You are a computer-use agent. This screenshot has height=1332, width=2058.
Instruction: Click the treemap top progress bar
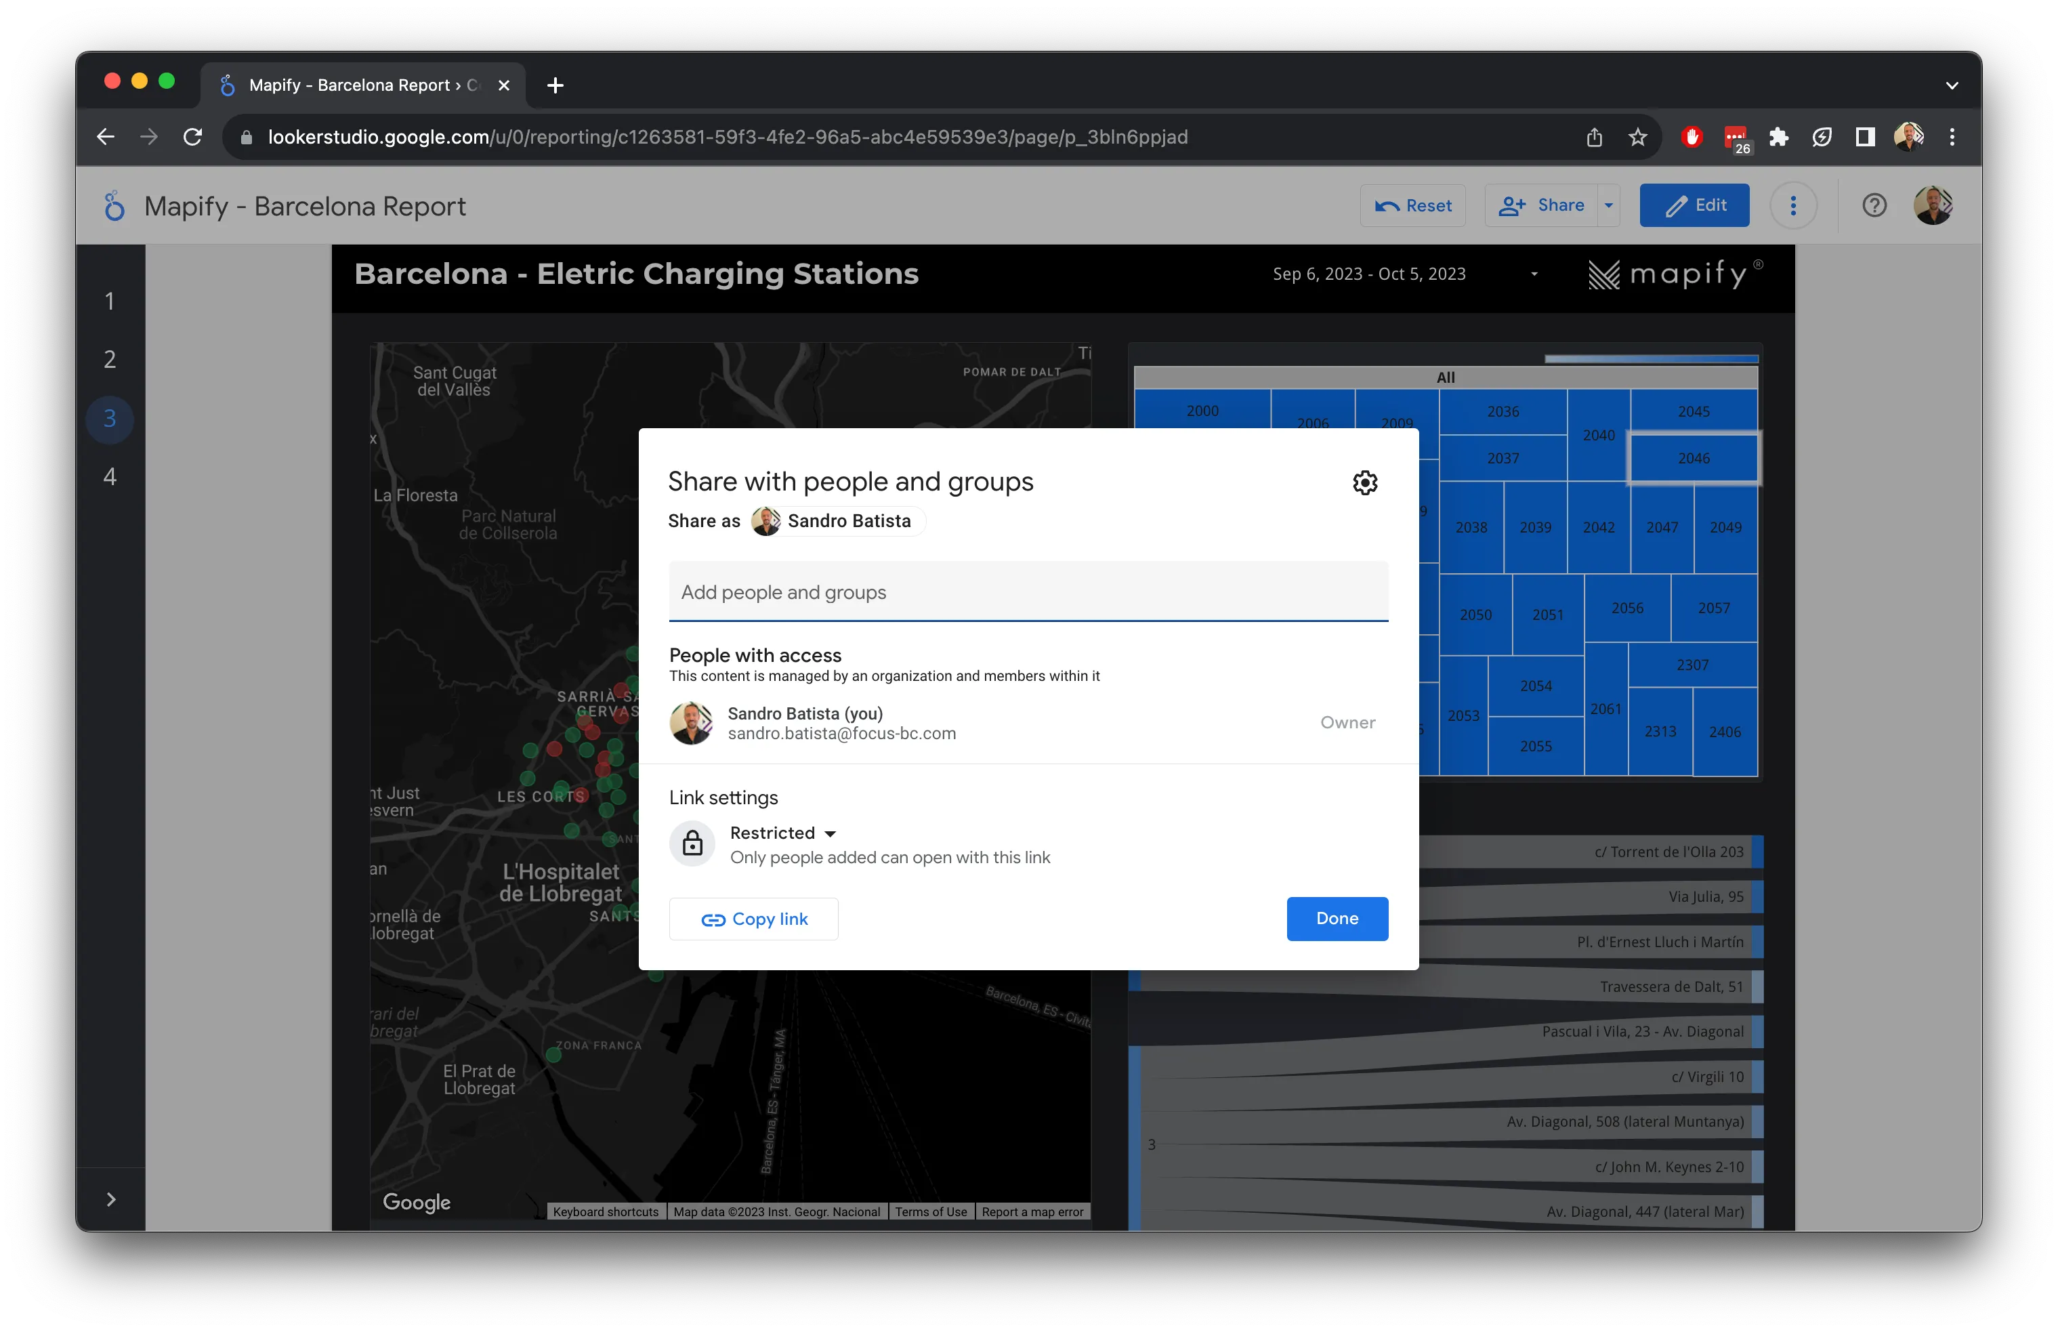(1651, 358)
